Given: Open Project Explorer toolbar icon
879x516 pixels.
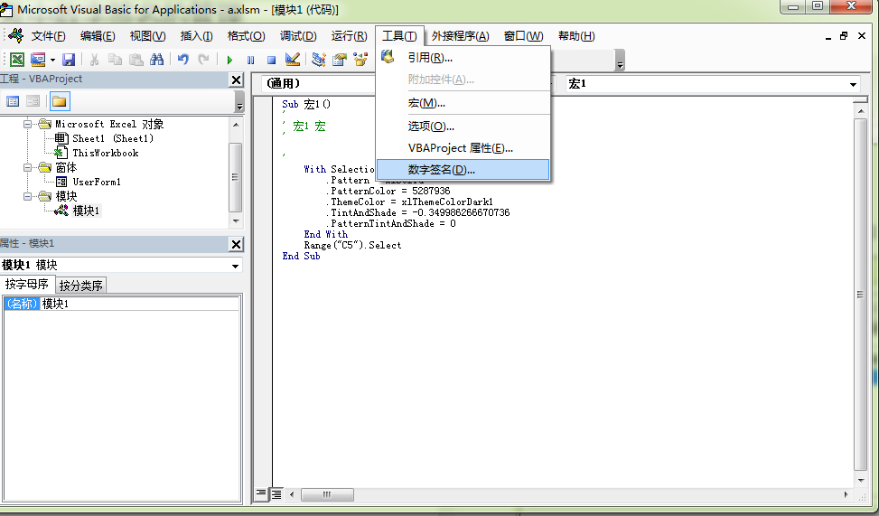Looking at the screenshot, I should click(x=318, y=59).
